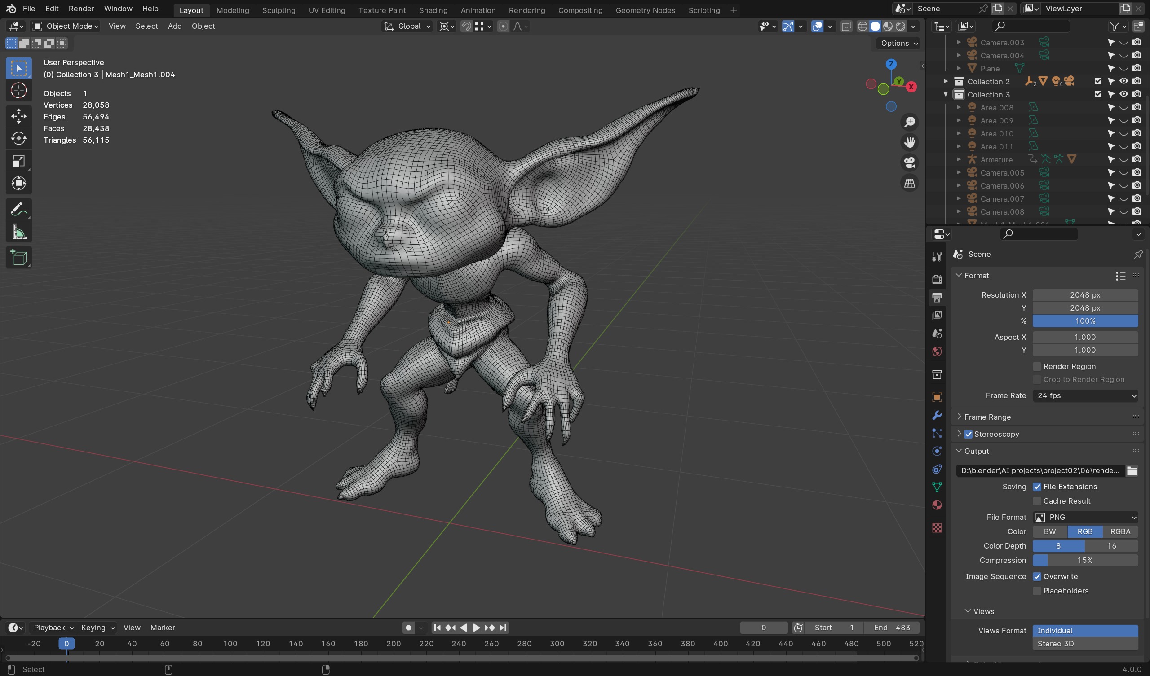
Task: Open the Output properties tab
Action: (x=937, y=298)
